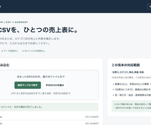Click the 元ファイルの変更なし label
The image size is (151, 125).
[x=33, y=51]
